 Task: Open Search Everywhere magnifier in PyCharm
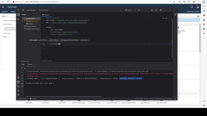[x=156, y=10]
